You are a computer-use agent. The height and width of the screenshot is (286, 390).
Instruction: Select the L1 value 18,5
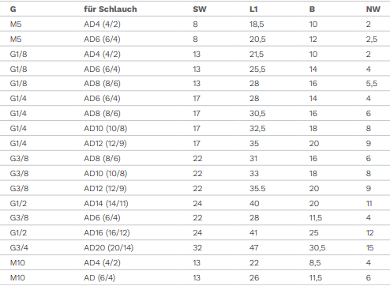pos(257,24)
